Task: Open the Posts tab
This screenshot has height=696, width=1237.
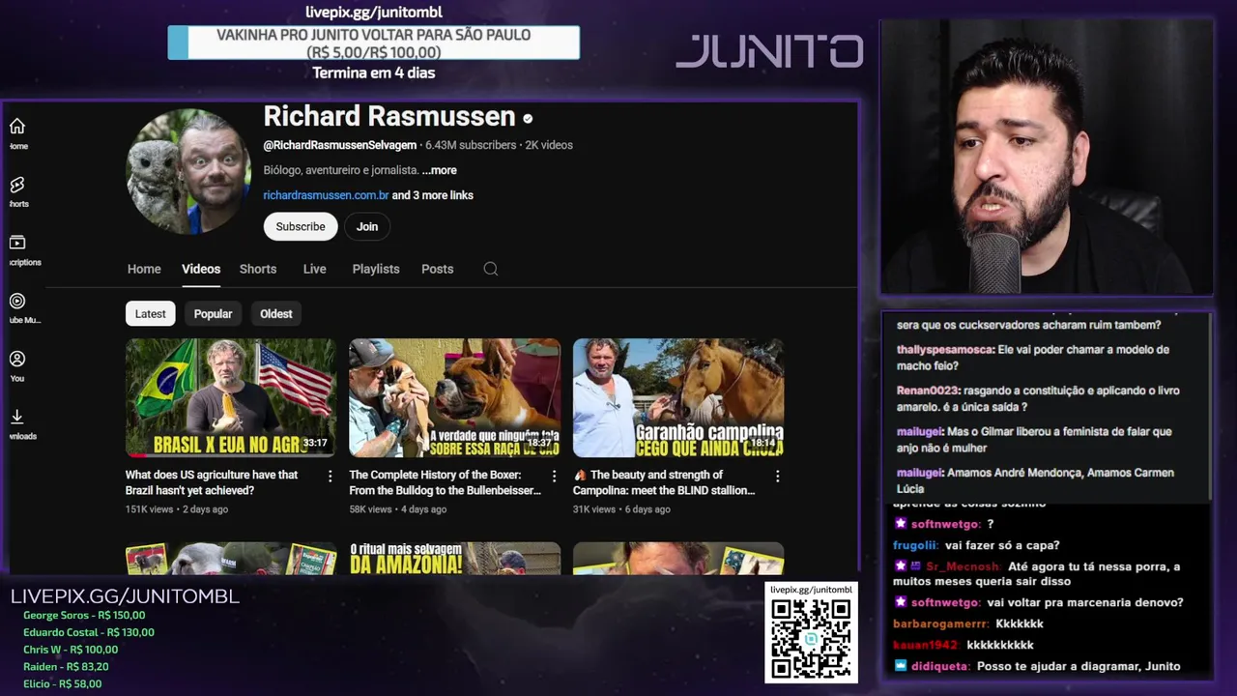Action: coord(437,269)
